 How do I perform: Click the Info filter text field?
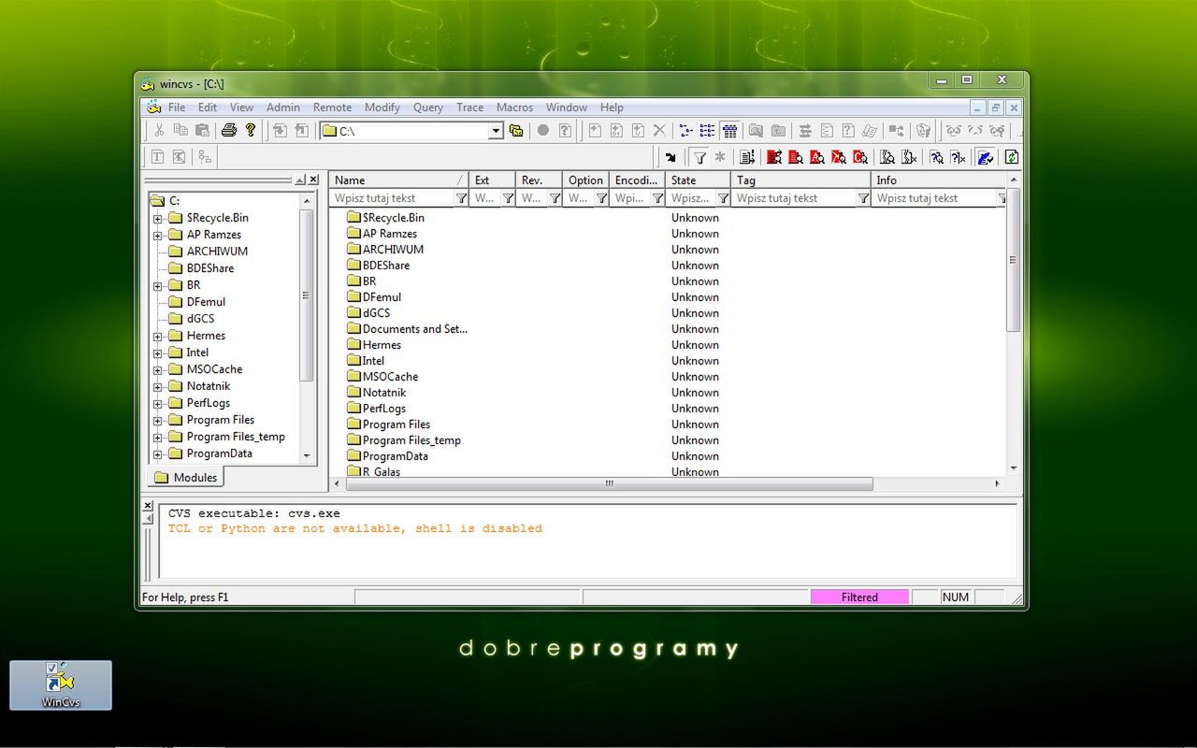point(935,198)
